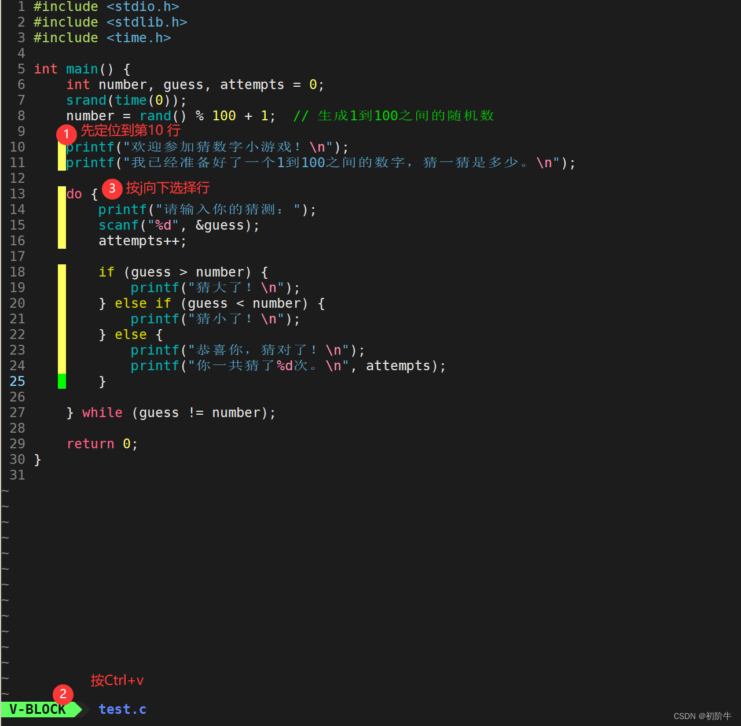Click 'rand() % 100 + 1;' expression
The height and width of the screenshot is (726, 741).
click(208, 116)
